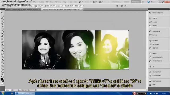170x95 pixels.
Task: Cancel the transform with the circle-slash icon
Action: coord(122,6)
